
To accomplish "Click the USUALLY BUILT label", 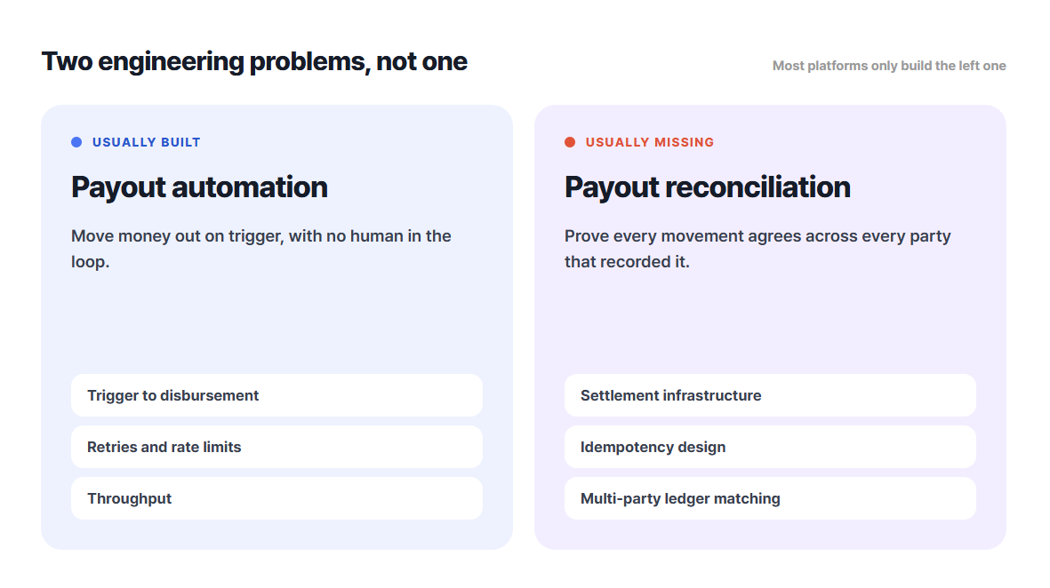I will click(146, 142).
